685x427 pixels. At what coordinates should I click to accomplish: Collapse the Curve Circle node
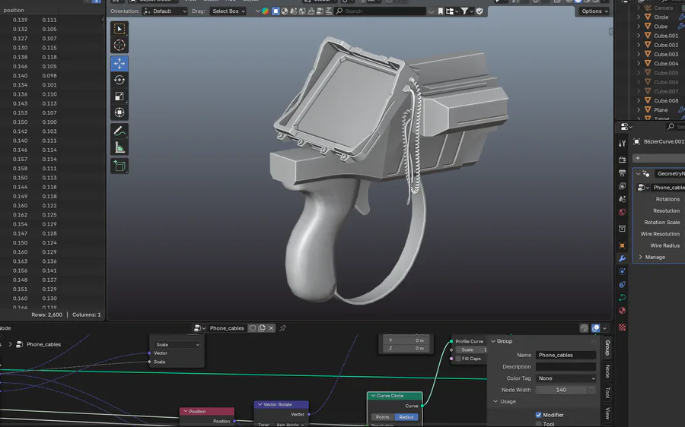[x=373, y=396]
